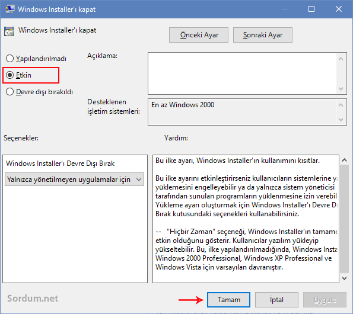Click supported OS box scroll down arrow
This screenshot has width=353, height=314.
[x=341, y=119]
